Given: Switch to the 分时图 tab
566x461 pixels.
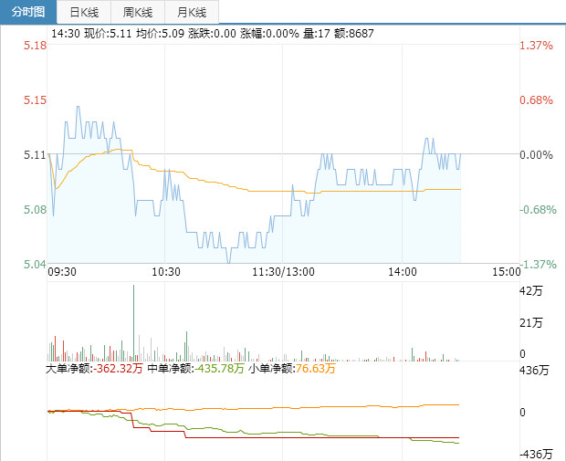Looking at the screenshot, I should (x=28, y=12).
